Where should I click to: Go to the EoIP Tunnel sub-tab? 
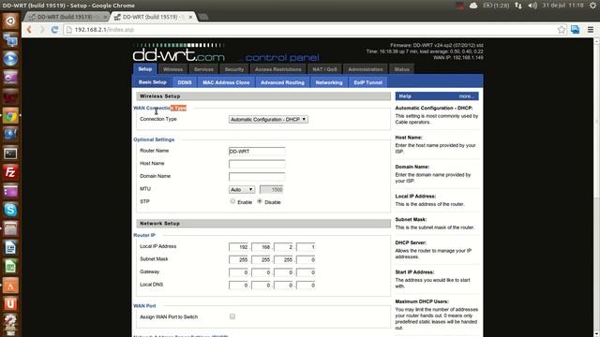pos(367,82)
